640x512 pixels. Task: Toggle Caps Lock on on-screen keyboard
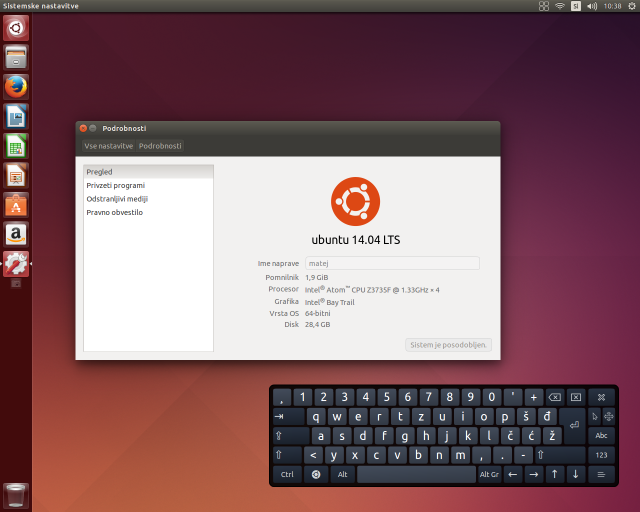[x=291, y=435]
